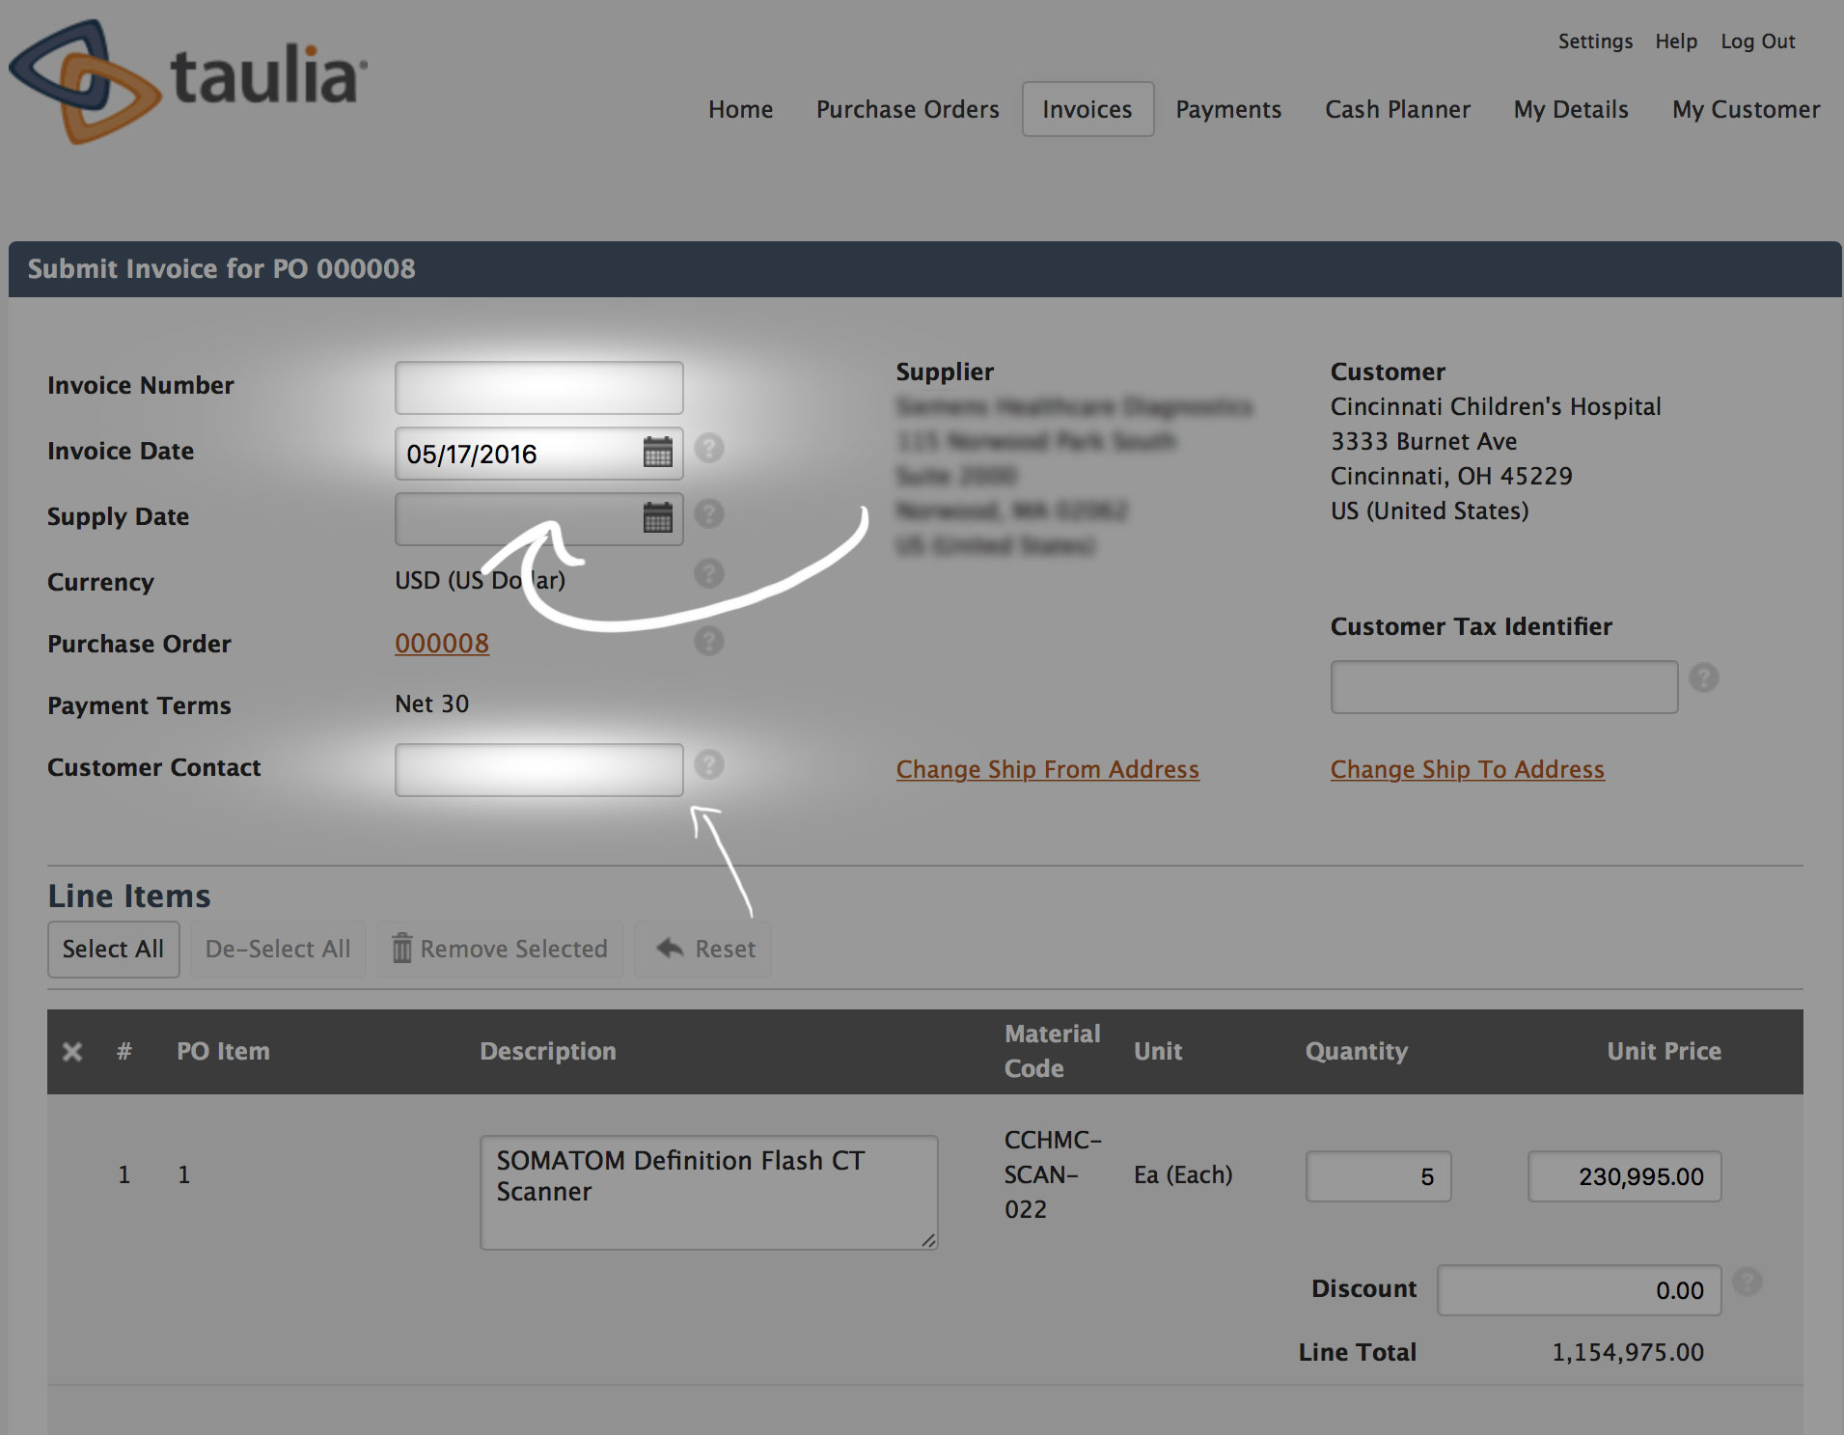Click Remove Selected button
The image size is (1844, 1435).
500,950
